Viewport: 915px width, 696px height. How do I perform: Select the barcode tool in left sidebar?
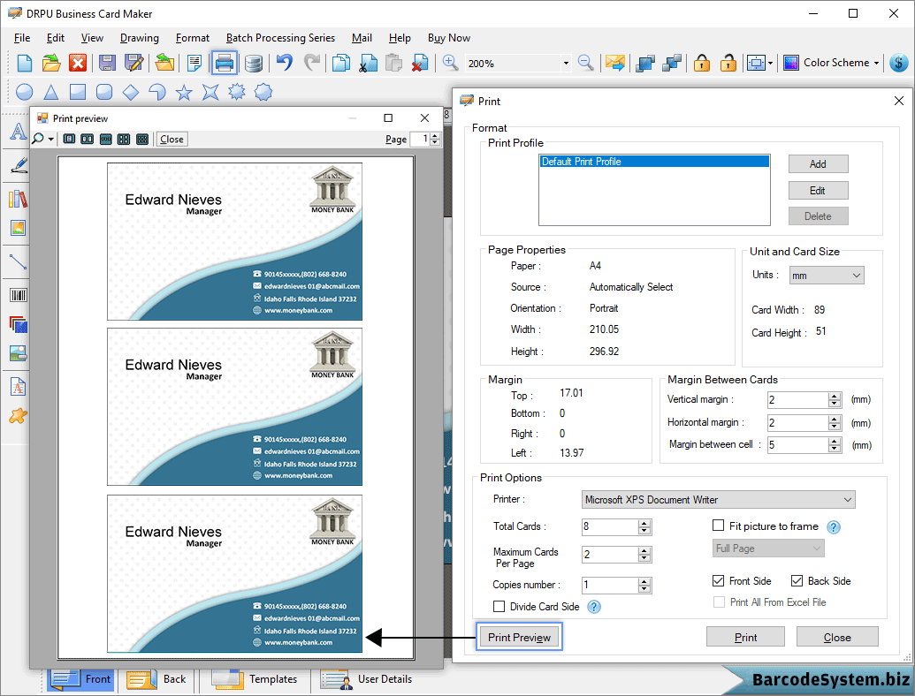pyautogui.click(x=18, y=295)
